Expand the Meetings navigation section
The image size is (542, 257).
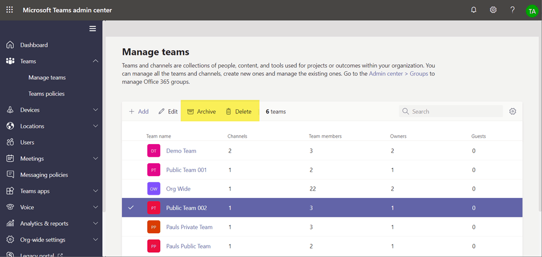[x=95, y=158]
